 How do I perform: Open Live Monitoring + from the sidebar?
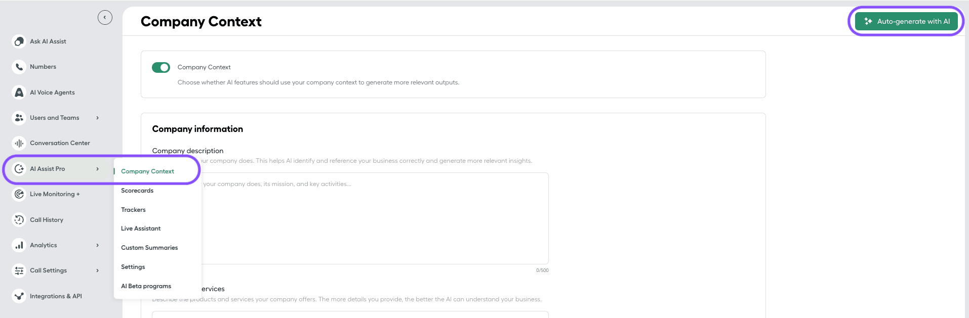[x=54, y=194]
